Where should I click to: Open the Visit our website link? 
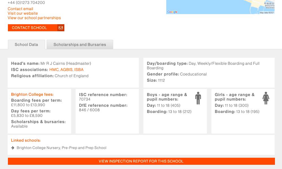click(x=23, y=13)
